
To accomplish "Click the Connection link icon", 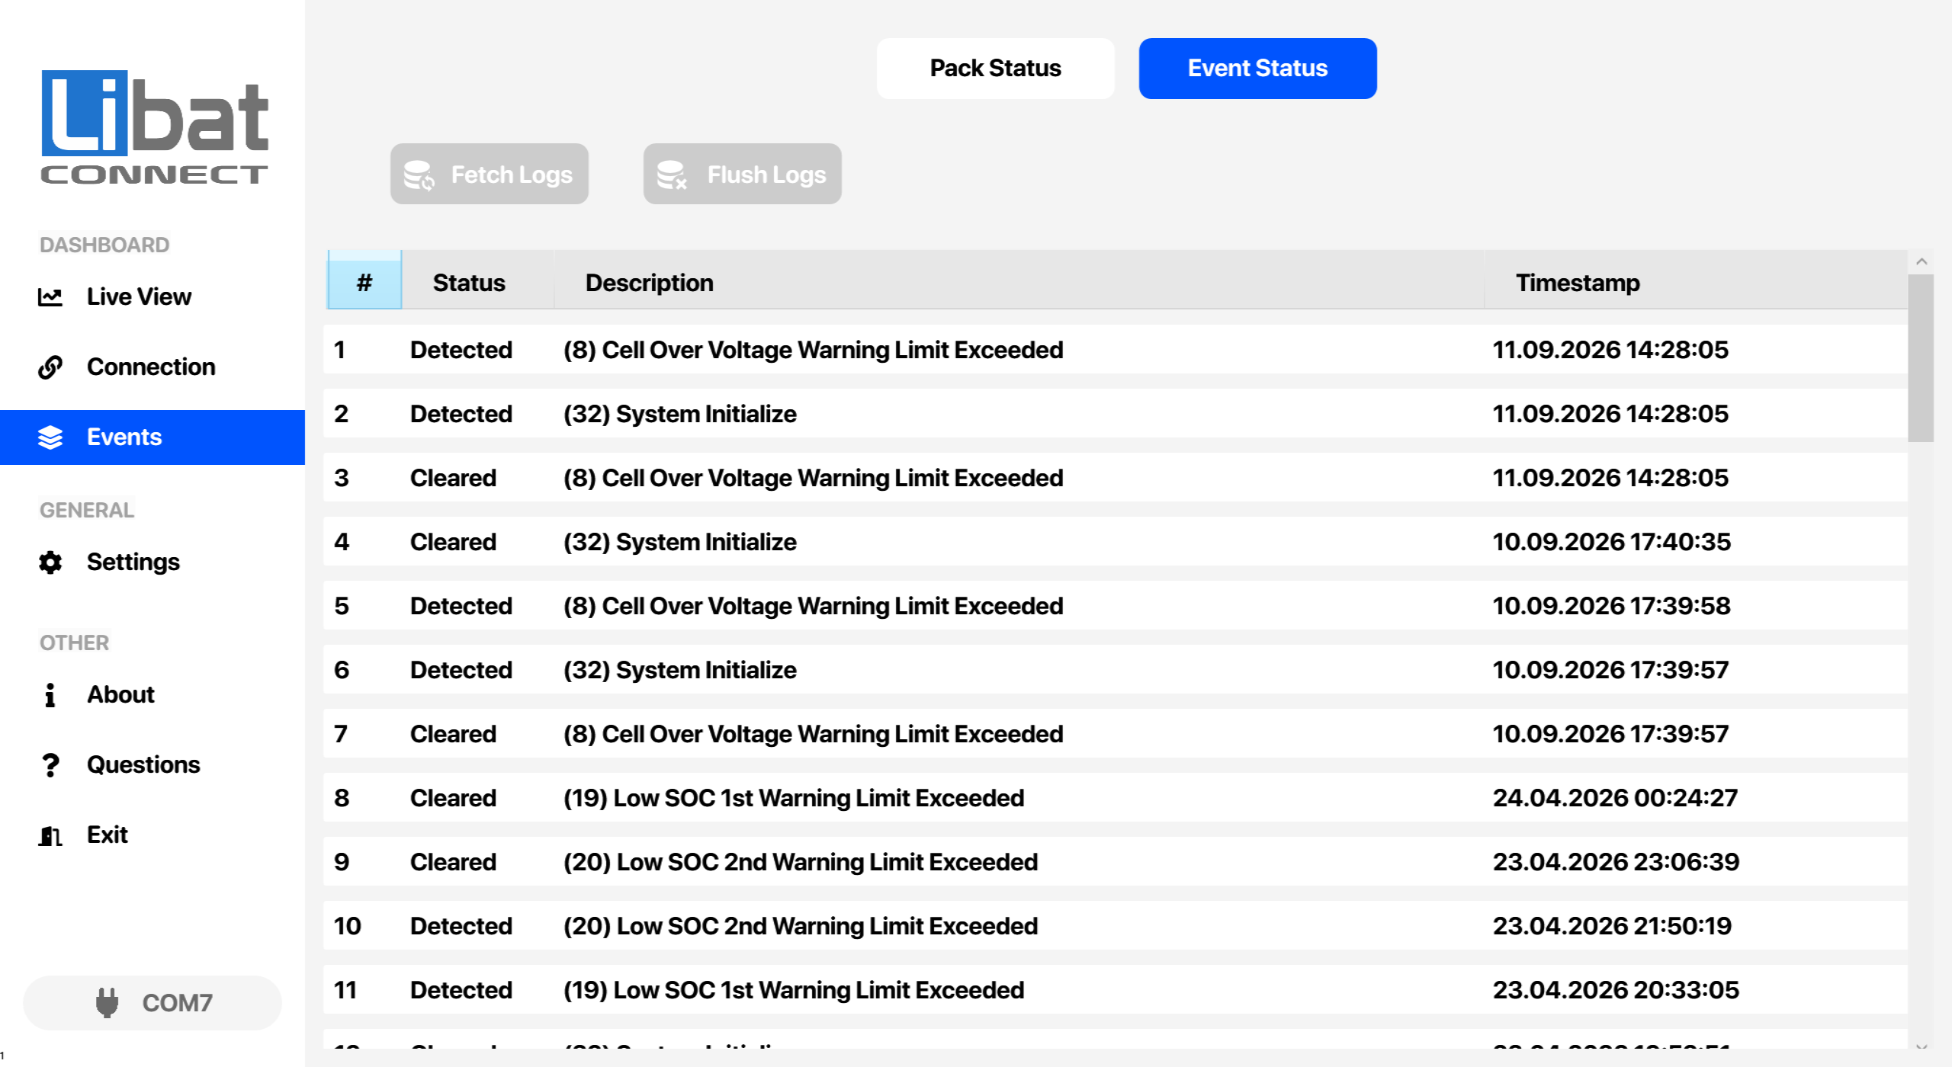I will pos(50,367).
